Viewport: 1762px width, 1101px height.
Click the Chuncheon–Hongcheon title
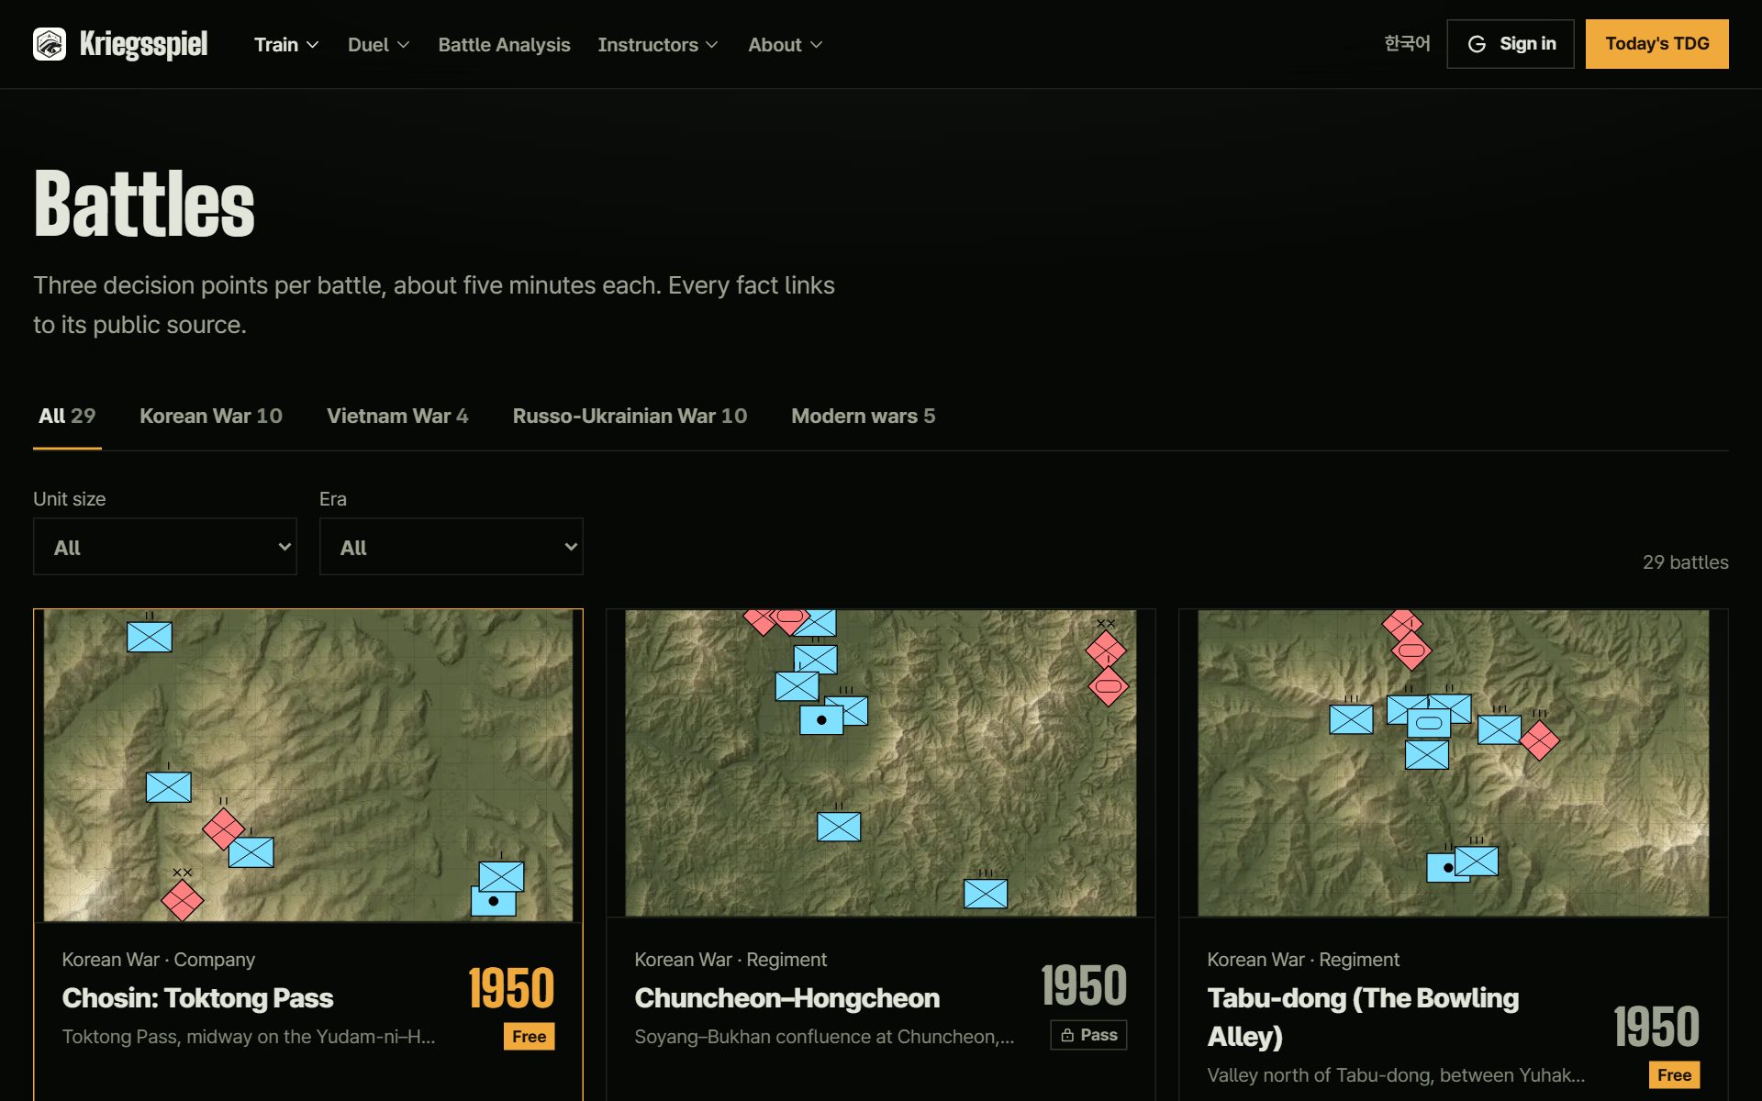(x=786, y=998)
